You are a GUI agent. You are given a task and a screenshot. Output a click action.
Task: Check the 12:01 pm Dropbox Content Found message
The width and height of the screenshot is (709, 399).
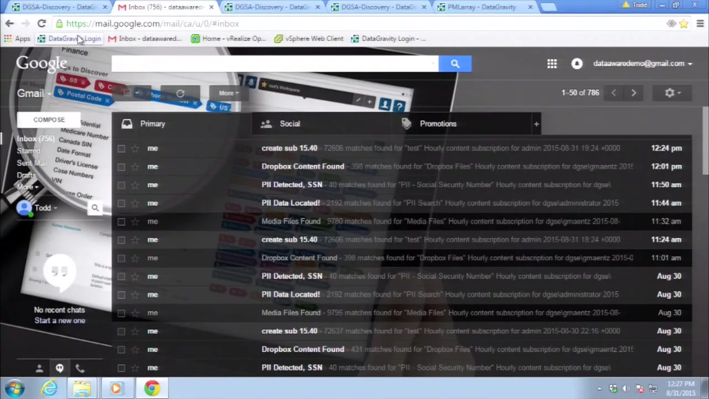[x=121, y=167]
